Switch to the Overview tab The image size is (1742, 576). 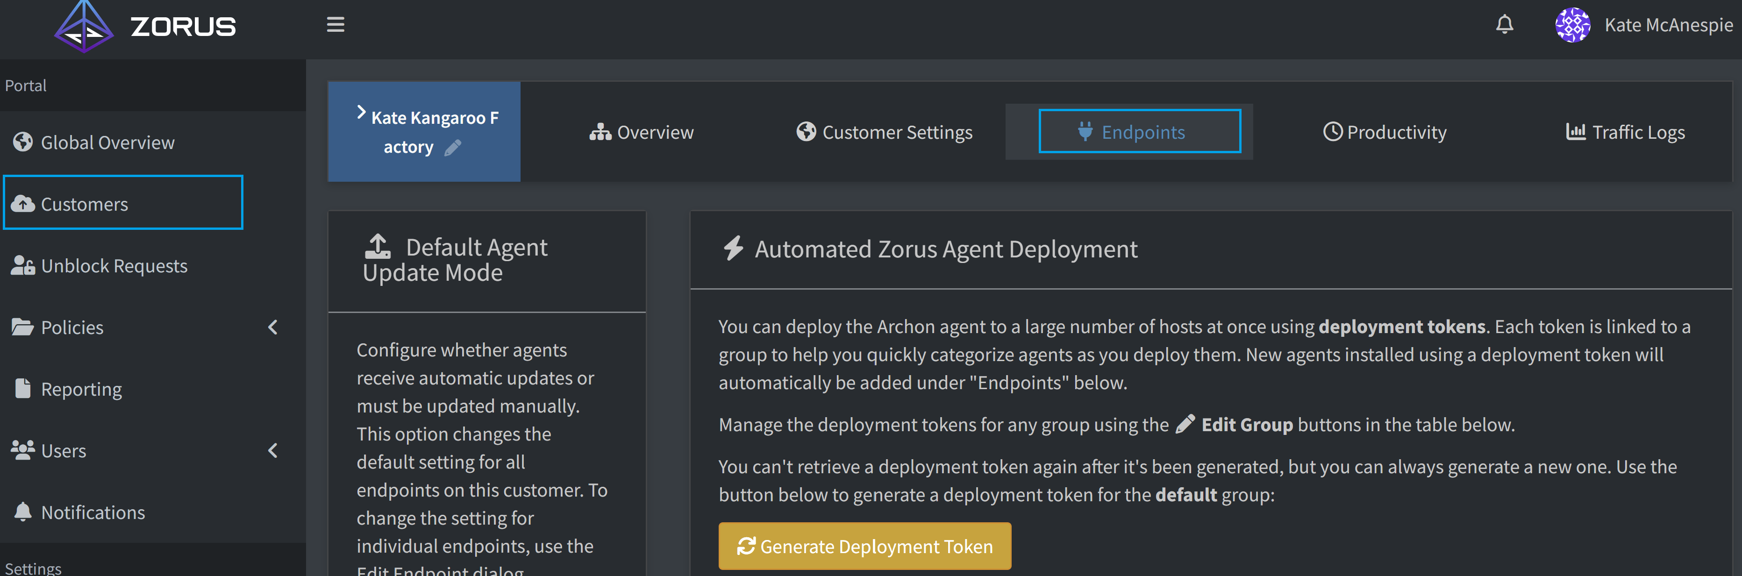641,132
